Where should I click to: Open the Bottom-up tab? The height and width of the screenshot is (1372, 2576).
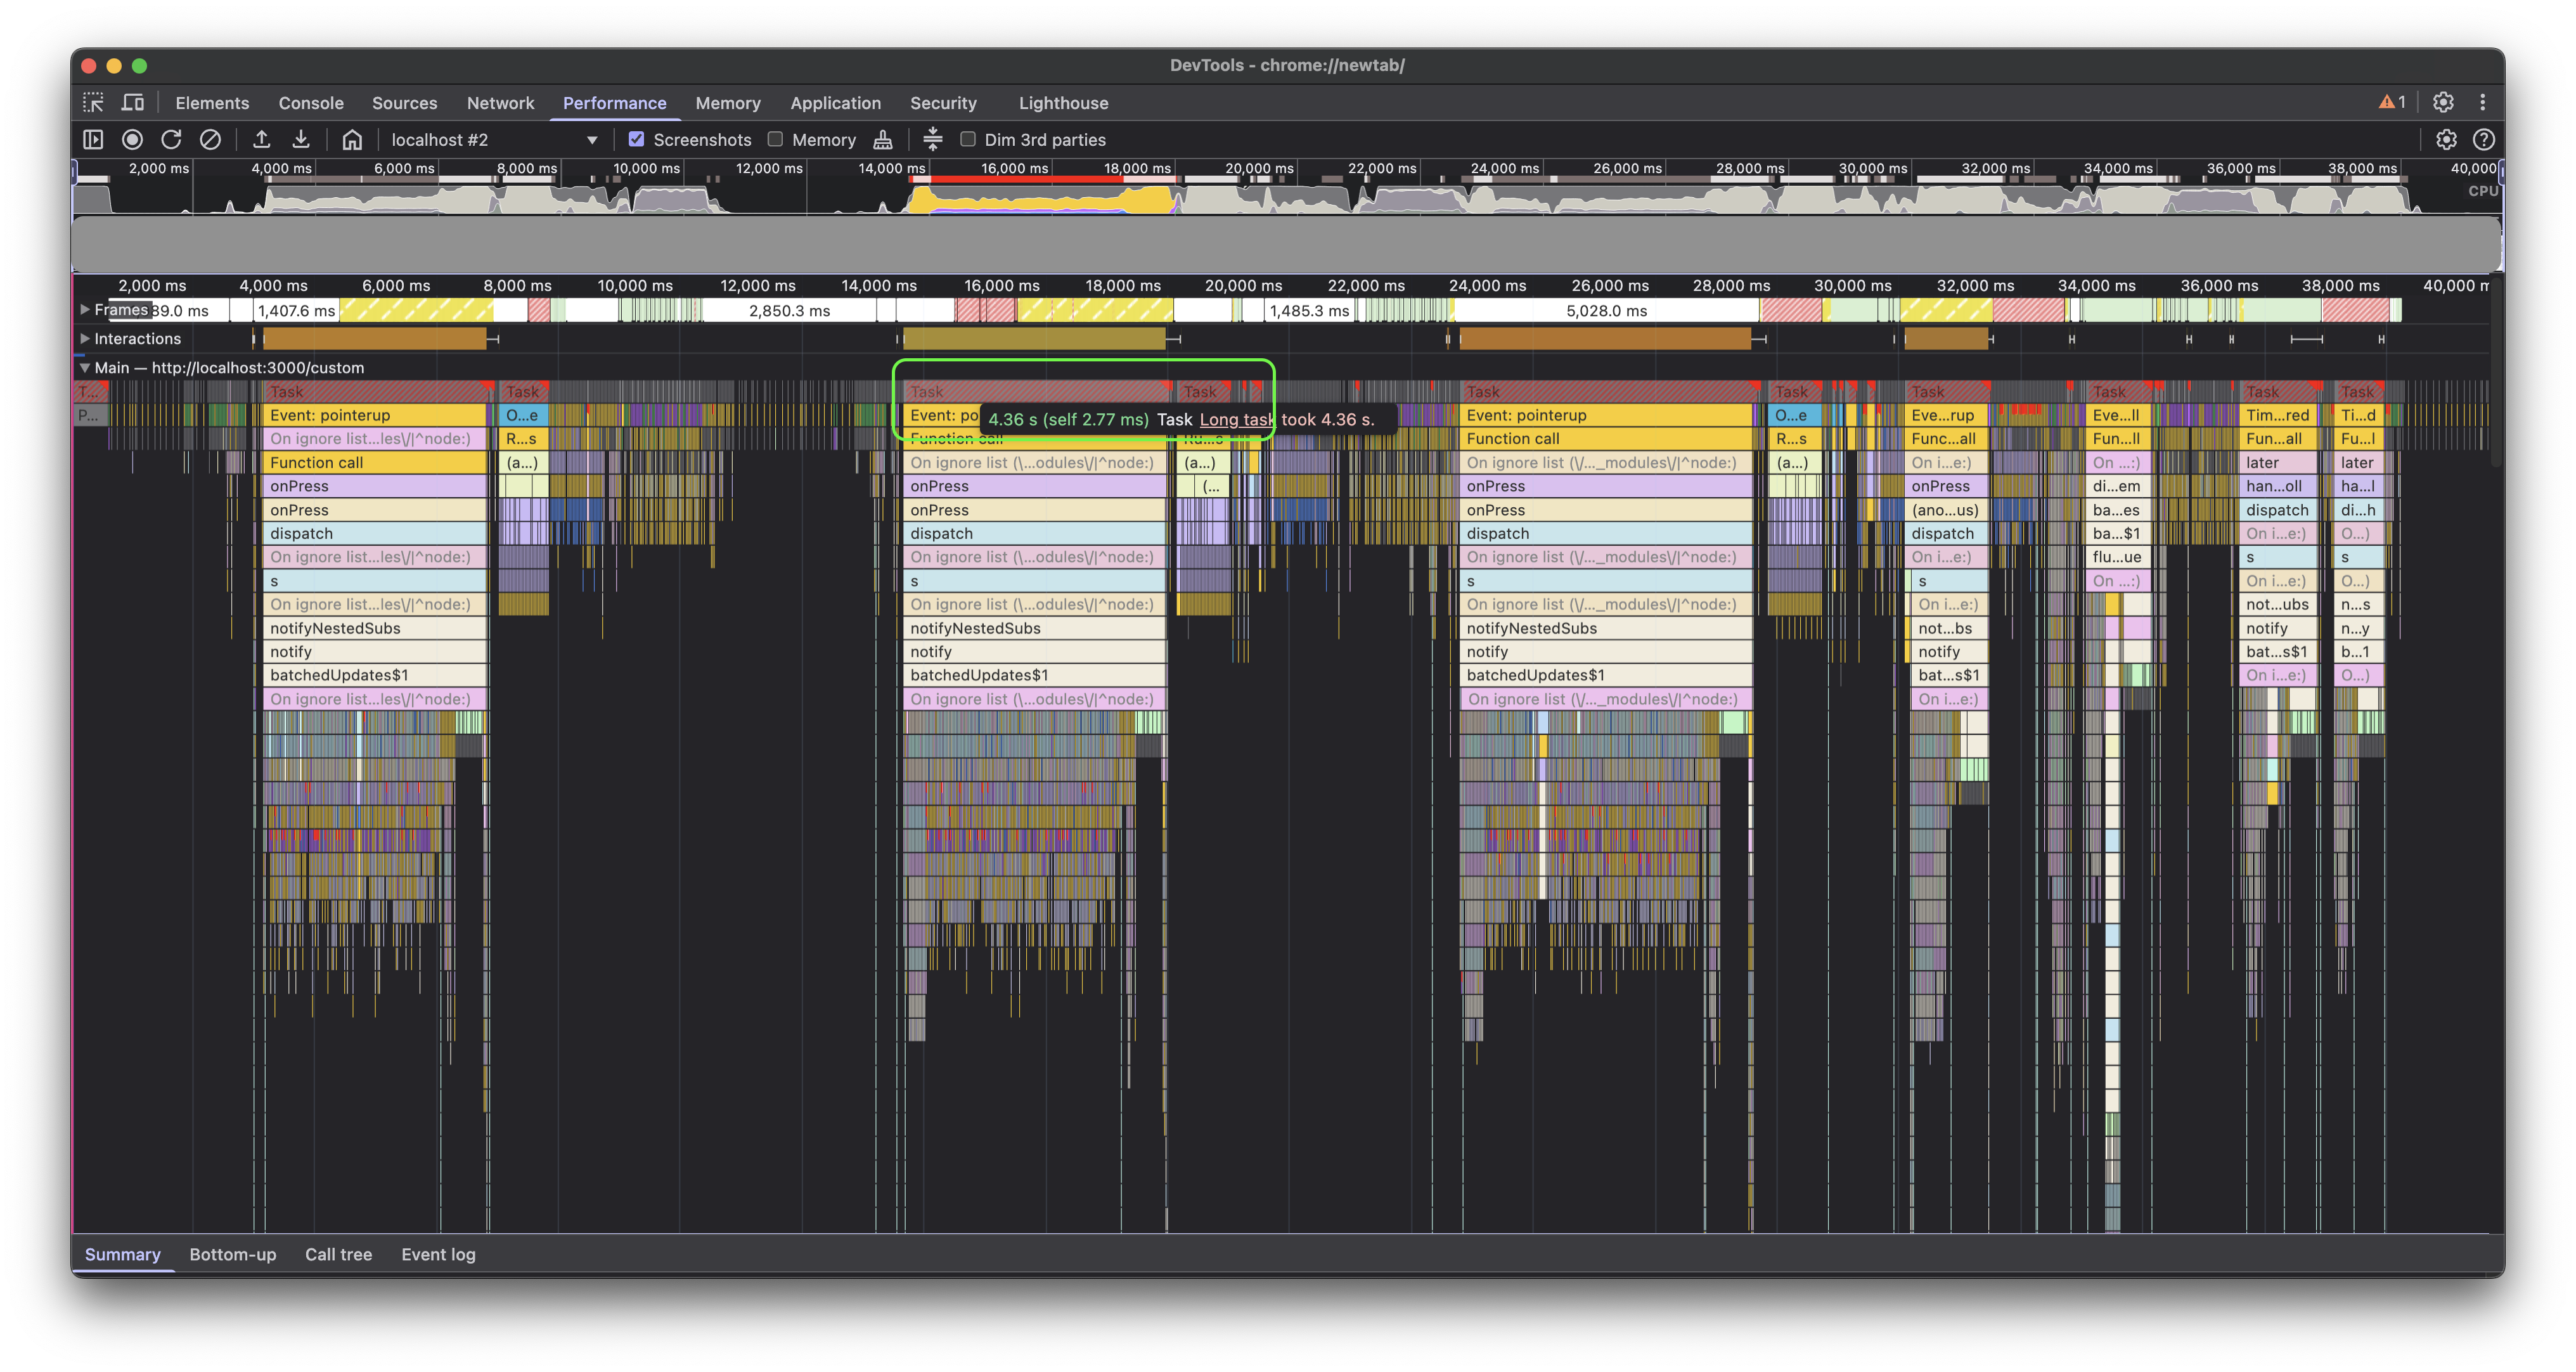pos(232,1255)
